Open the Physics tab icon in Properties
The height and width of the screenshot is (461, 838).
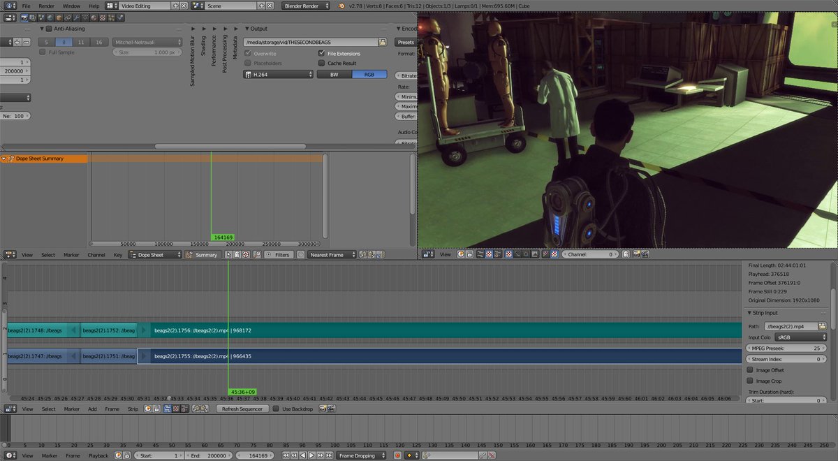pos(120,18)
